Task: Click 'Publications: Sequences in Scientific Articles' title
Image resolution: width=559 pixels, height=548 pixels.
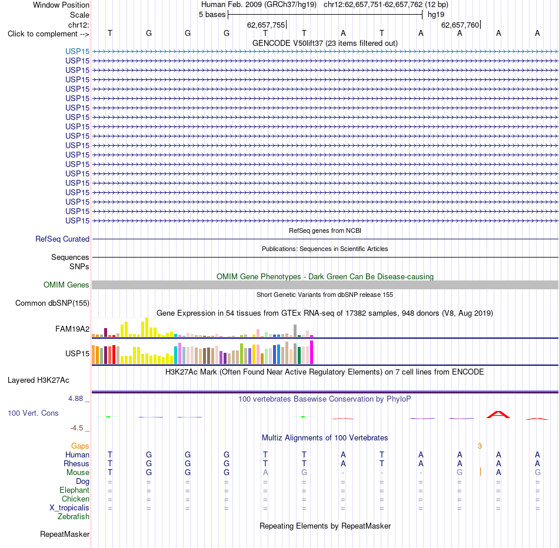Action: pos(325,249)
